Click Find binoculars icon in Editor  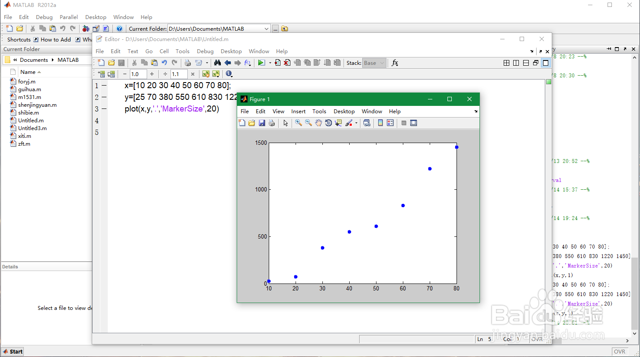click(217, 63)
